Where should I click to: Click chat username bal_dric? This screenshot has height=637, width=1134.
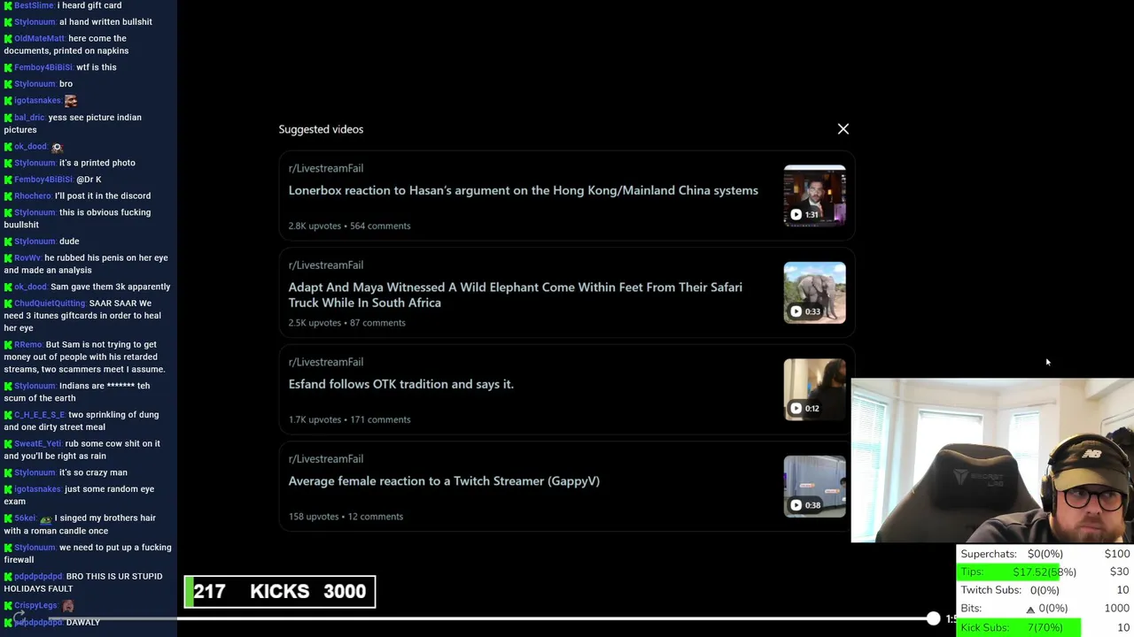click(x=29, y=118)
